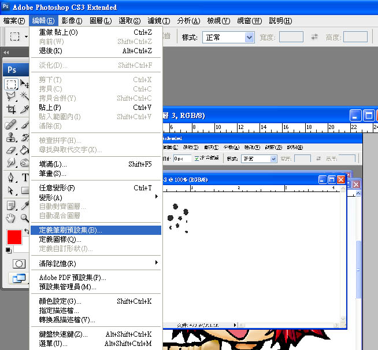The image size is (378, 350).
Task: Choose 筆畫(S) menu entry
Action: pyautogui.click(x=96, y=174)
